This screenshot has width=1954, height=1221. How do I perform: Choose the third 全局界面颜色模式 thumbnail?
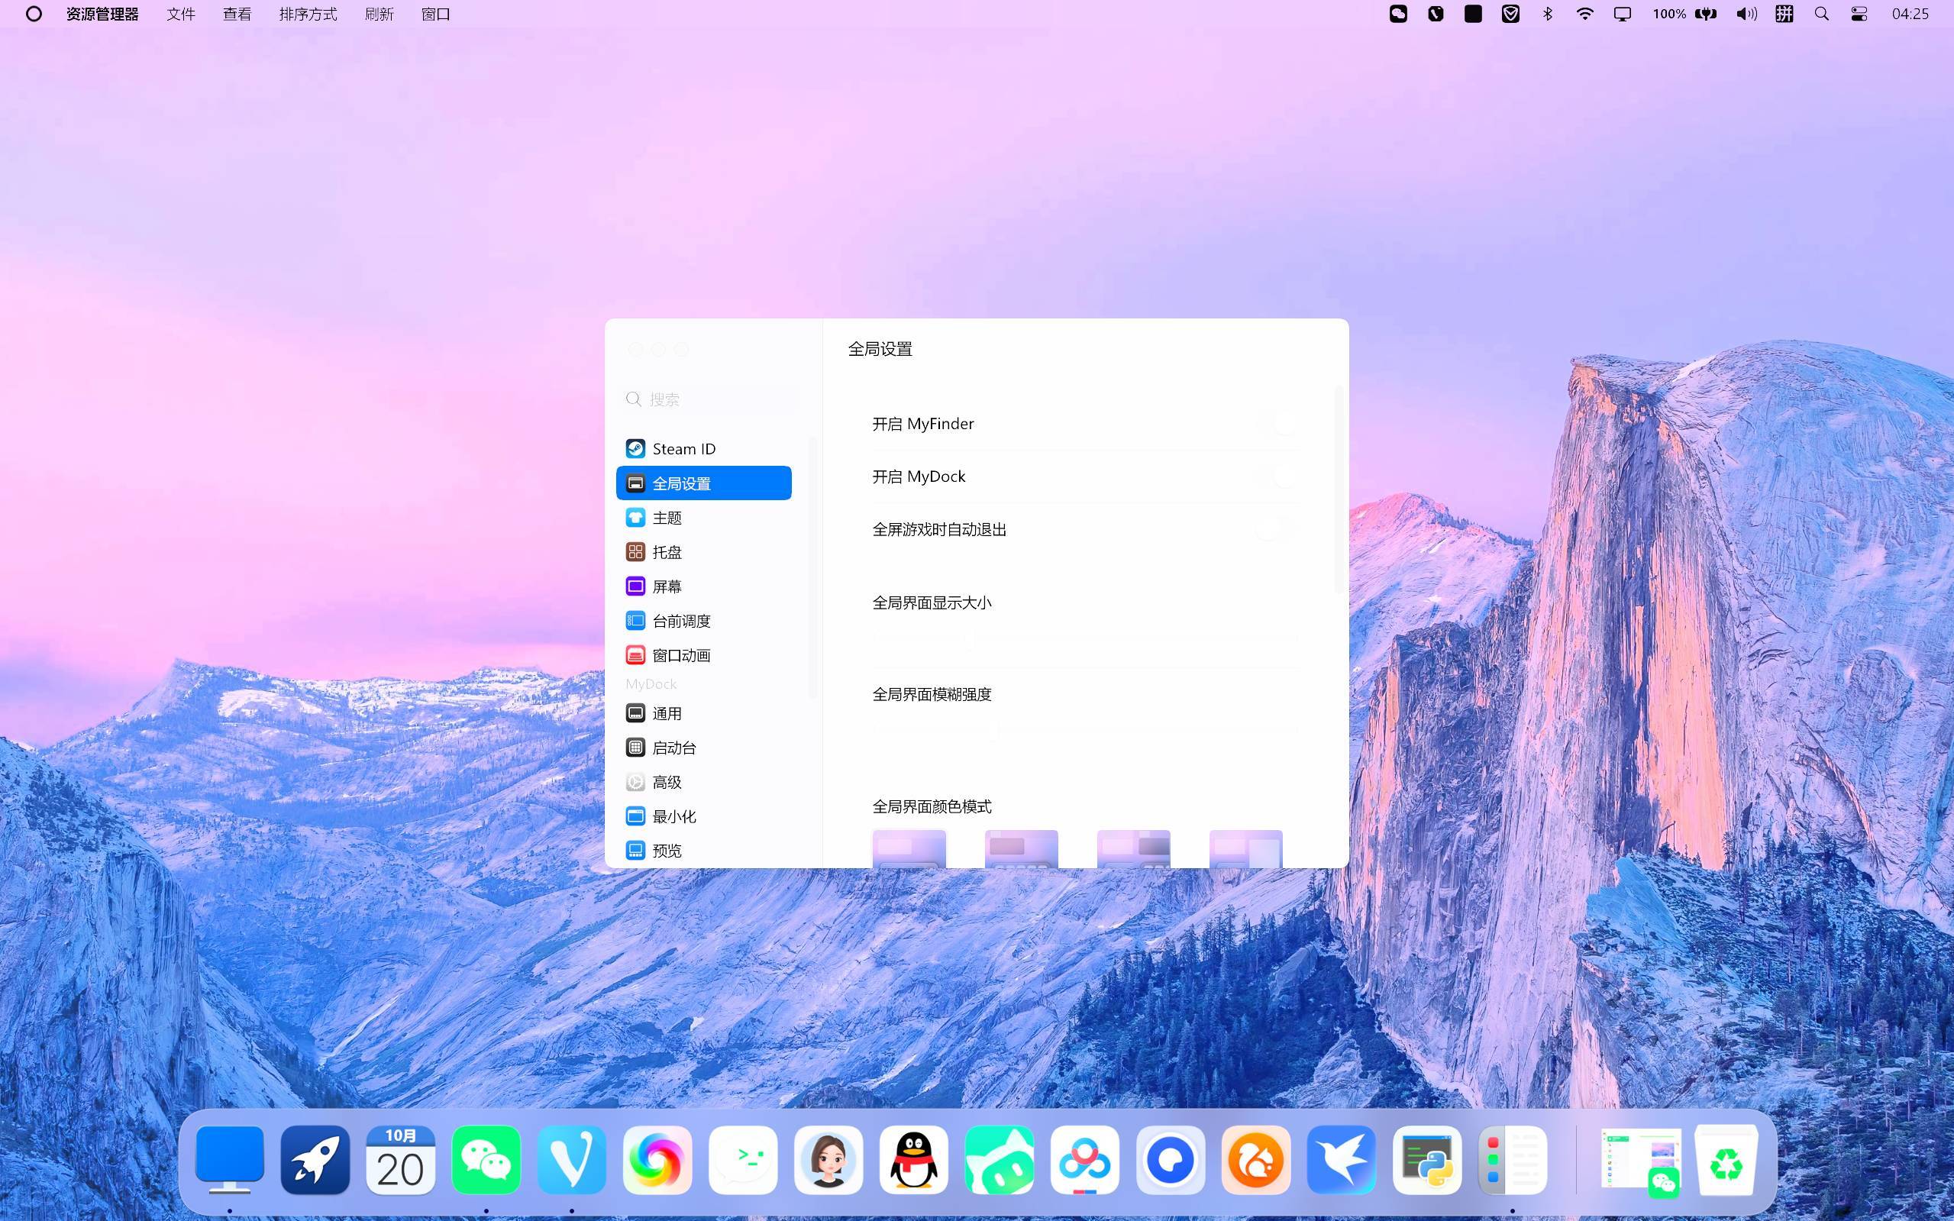point(1134,848)
